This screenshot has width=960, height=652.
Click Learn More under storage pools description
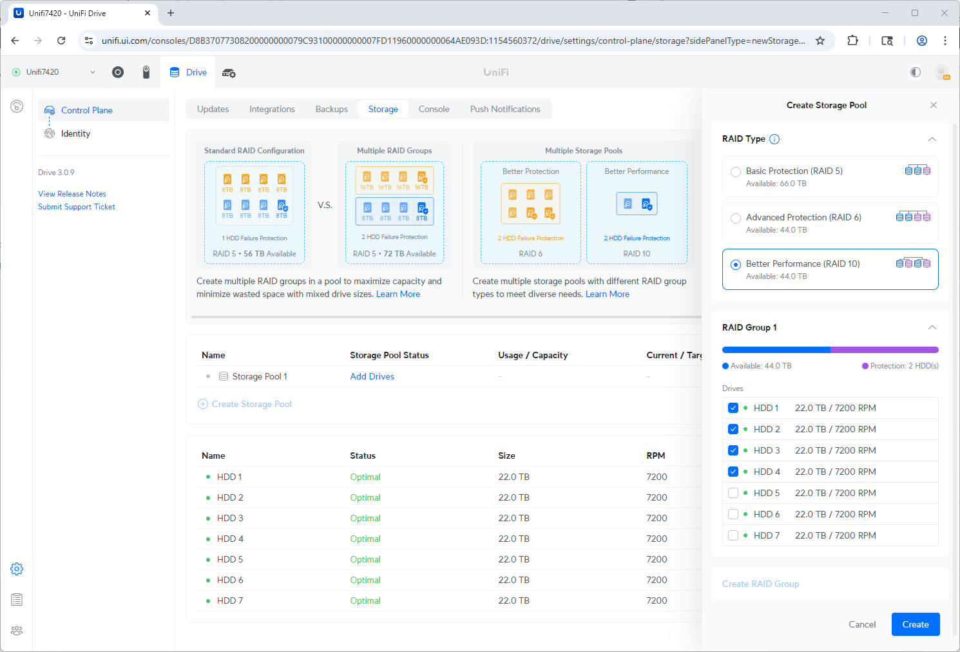click(608, 294)
